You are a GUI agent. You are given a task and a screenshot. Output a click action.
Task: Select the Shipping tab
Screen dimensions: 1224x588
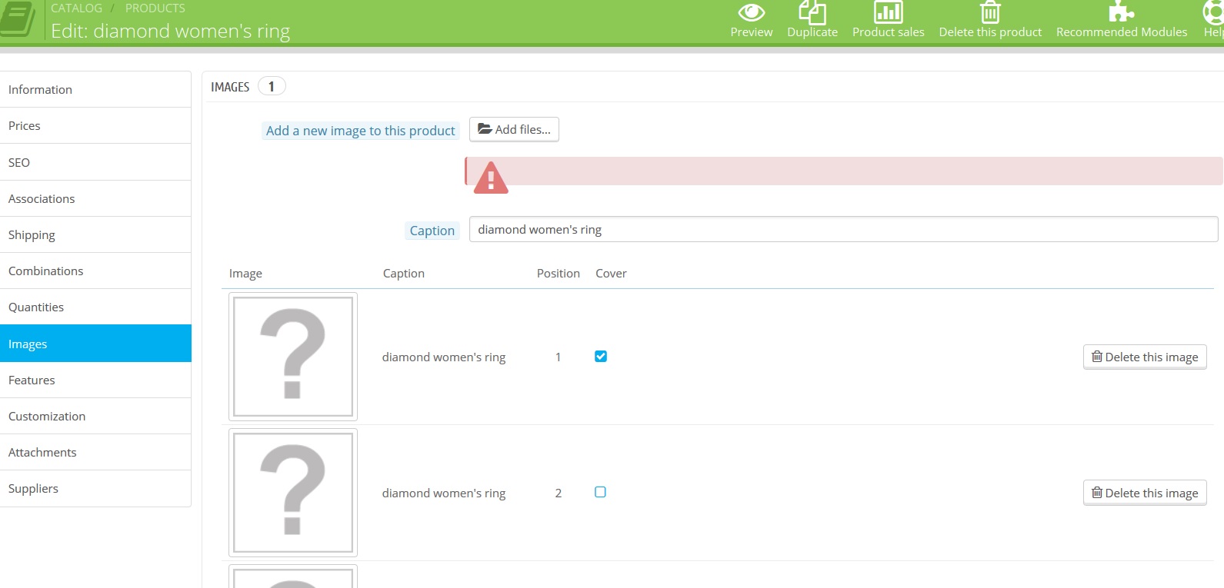click(x=95, y=234)
